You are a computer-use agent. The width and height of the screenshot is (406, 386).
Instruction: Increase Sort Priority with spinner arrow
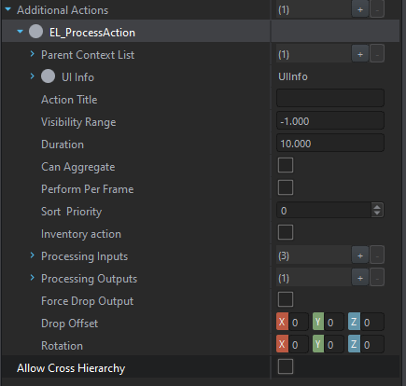[377, 207]
